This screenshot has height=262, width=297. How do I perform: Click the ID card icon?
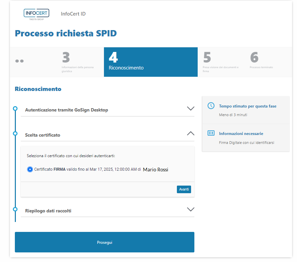tap(211, 133)
